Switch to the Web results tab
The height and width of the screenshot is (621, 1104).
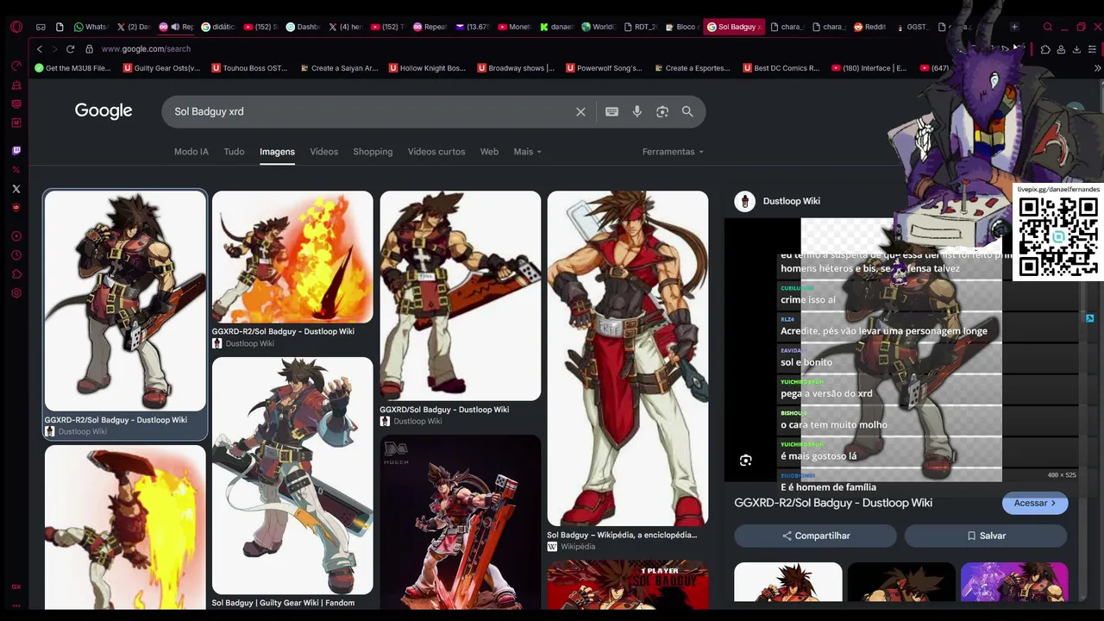(489, 152)
